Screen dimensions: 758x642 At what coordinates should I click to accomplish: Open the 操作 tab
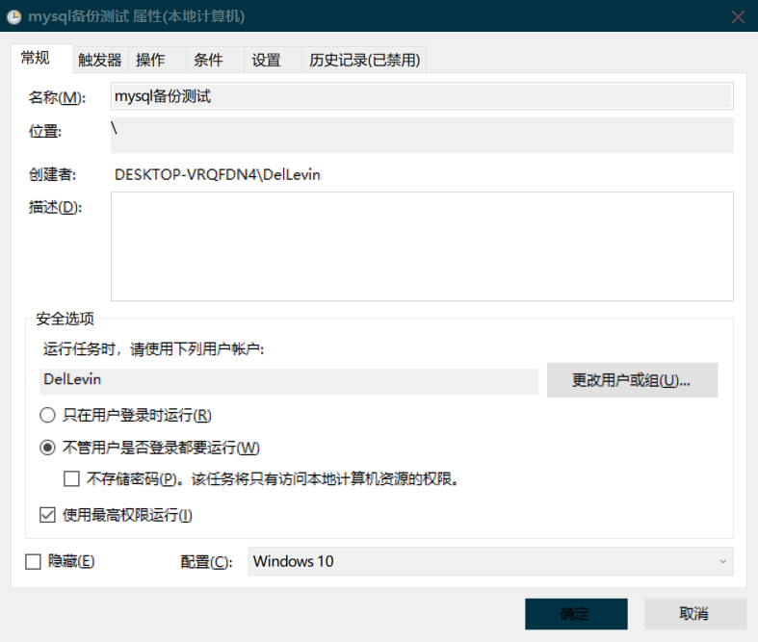point(150,60)
